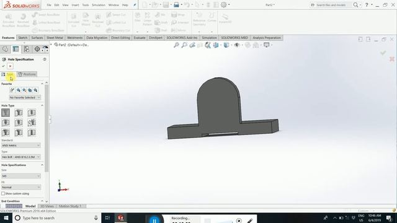Collapse the Favorite section

pyautogui.click(x=42, y=84)
